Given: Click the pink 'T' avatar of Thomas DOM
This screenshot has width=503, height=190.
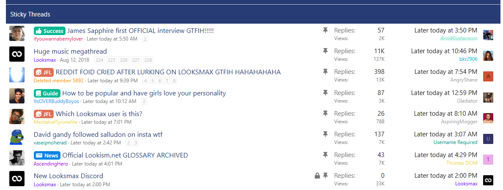Looking at the screenshot, I should click(x=488, y=159).
